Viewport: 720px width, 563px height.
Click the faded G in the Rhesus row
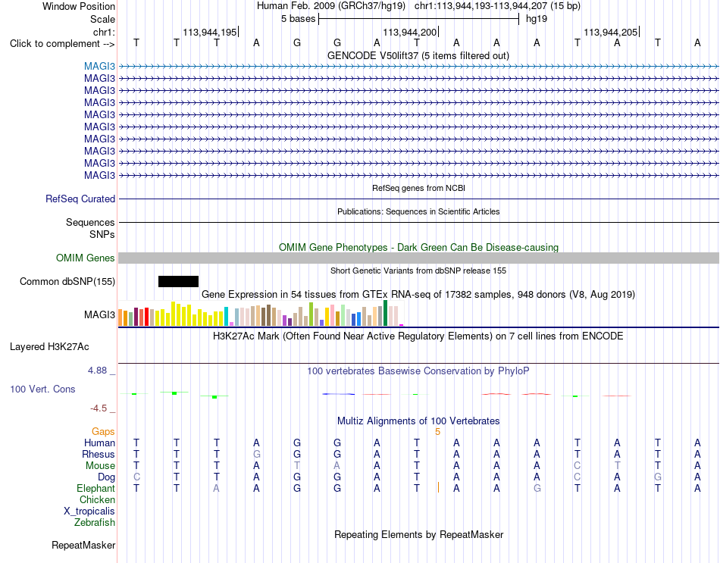[x=257, y=454]
